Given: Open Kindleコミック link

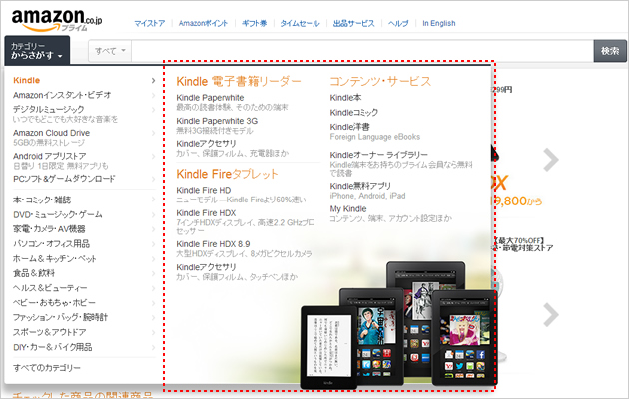Looking at the screenshot, I should point(354,112).
